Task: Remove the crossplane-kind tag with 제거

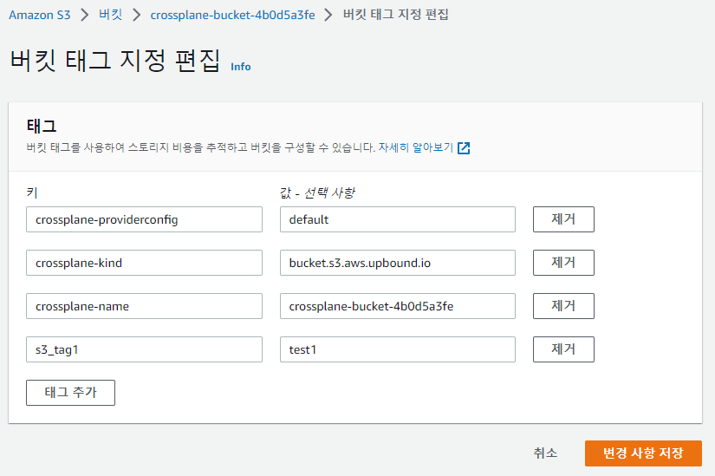Action: point(563,263)
